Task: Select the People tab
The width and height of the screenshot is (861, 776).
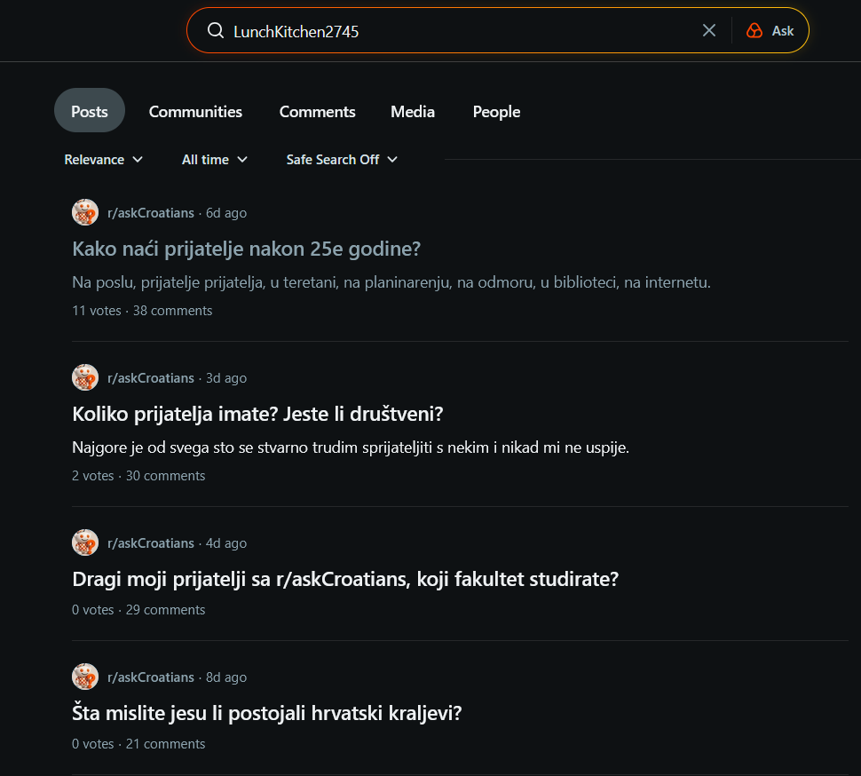Action: tap(496, 112)
